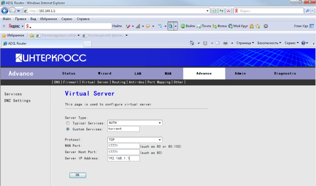The image size is (316, 186).
Task: Open a new blank tab
Action: 87,44
